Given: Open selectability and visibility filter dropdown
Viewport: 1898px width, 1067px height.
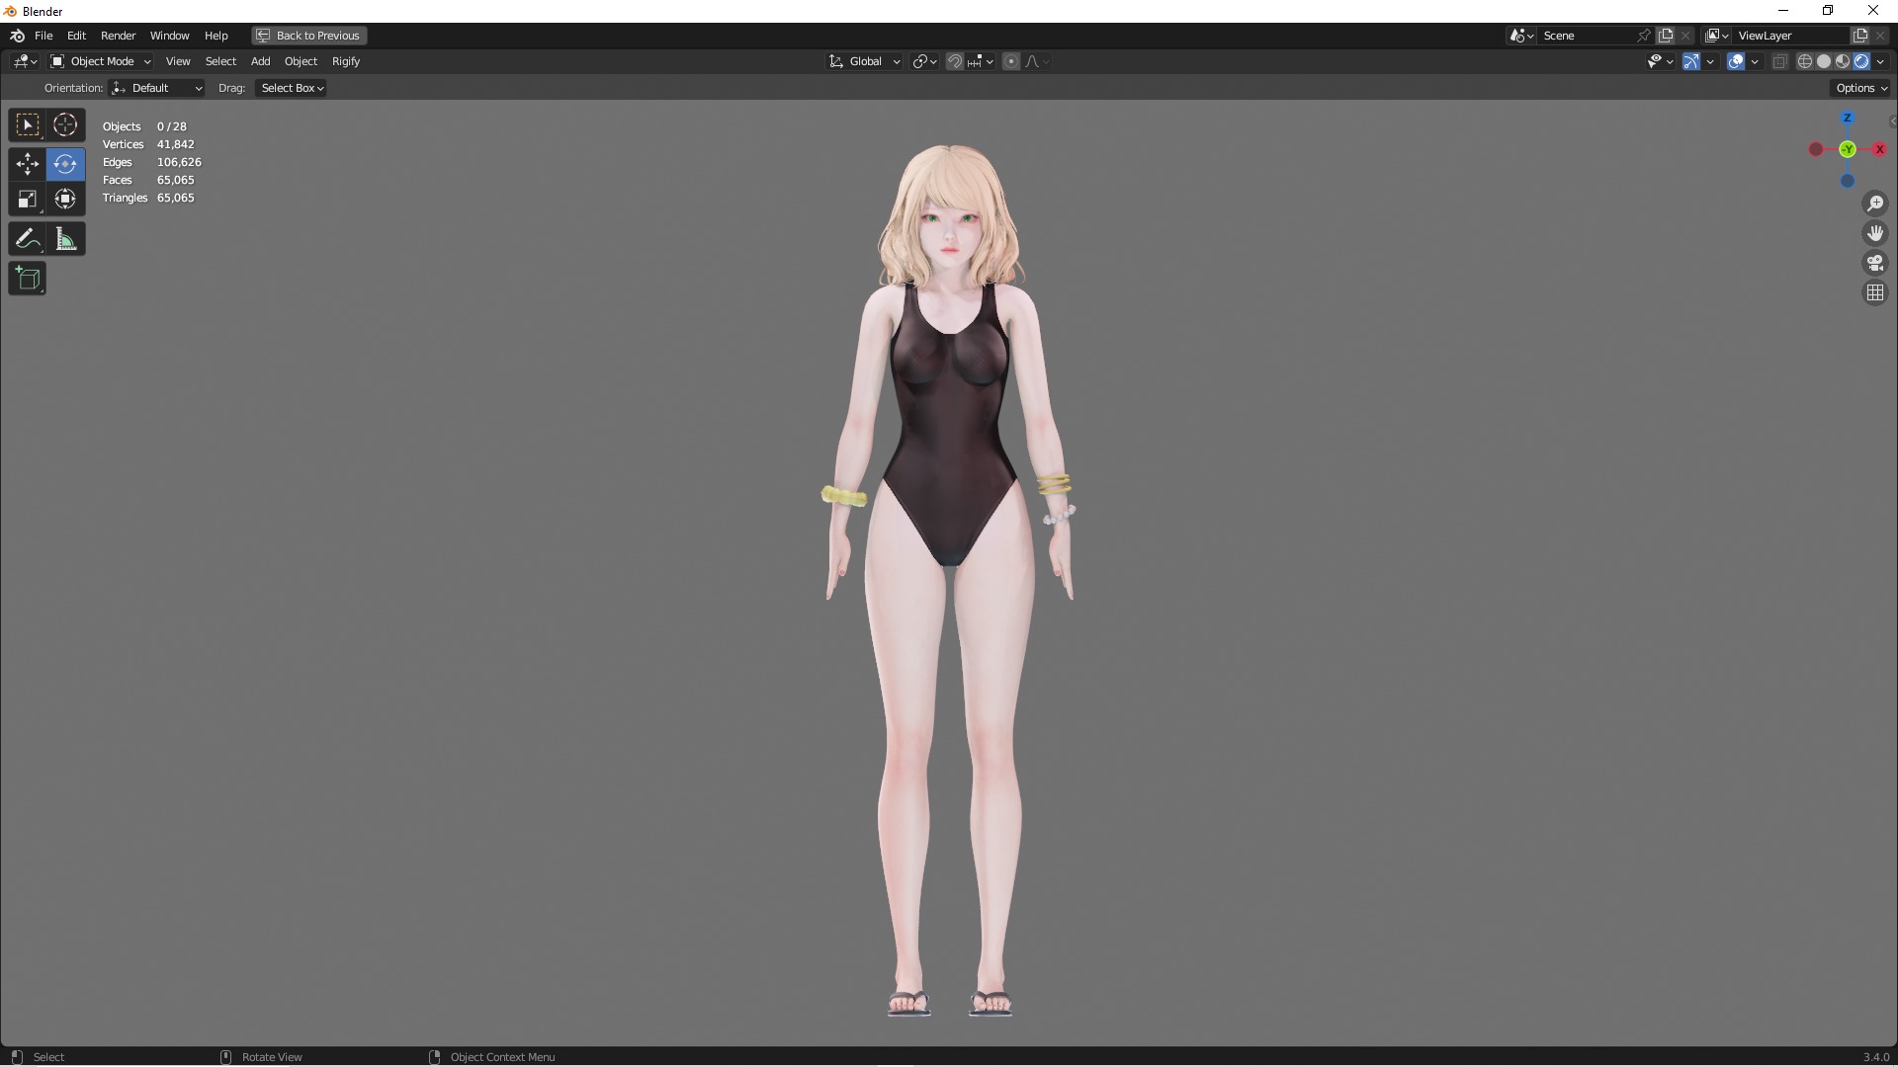Looking at the screenshot, I should [1660, 61].
